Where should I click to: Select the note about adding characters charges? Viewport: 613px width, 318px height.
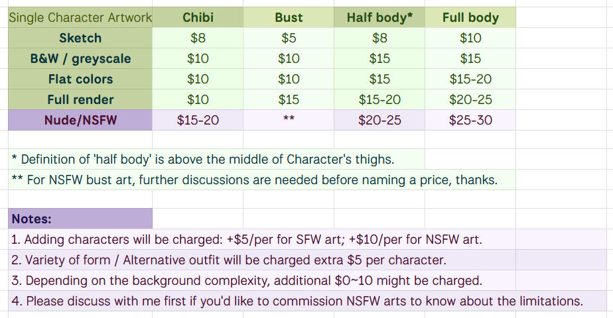tap(246, 239)
